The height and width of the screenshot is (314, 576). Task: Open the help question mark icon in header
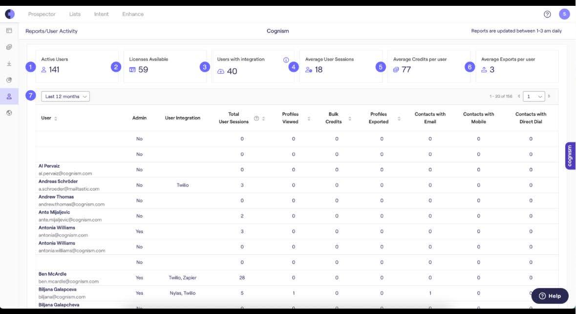click(x=547, y=14)
